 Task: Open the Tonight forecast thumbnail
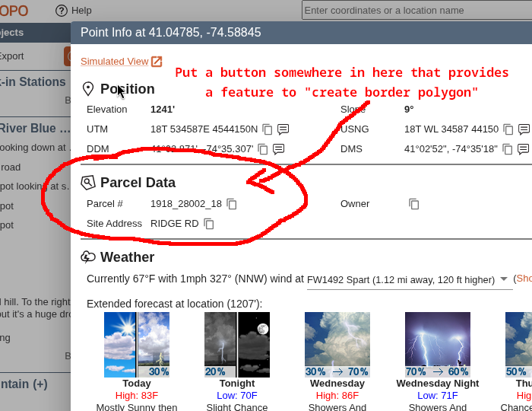tap(237, 344)
